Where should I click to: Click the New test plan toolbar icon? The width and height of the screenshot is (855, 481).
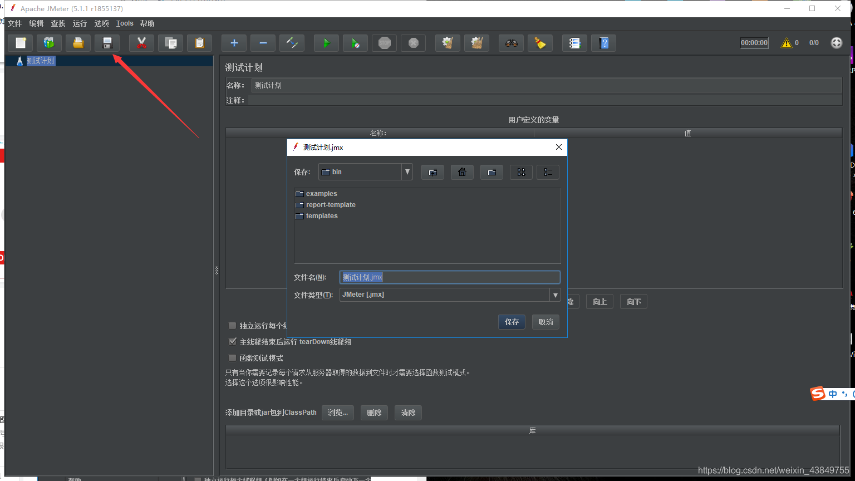tap(21, 43)
